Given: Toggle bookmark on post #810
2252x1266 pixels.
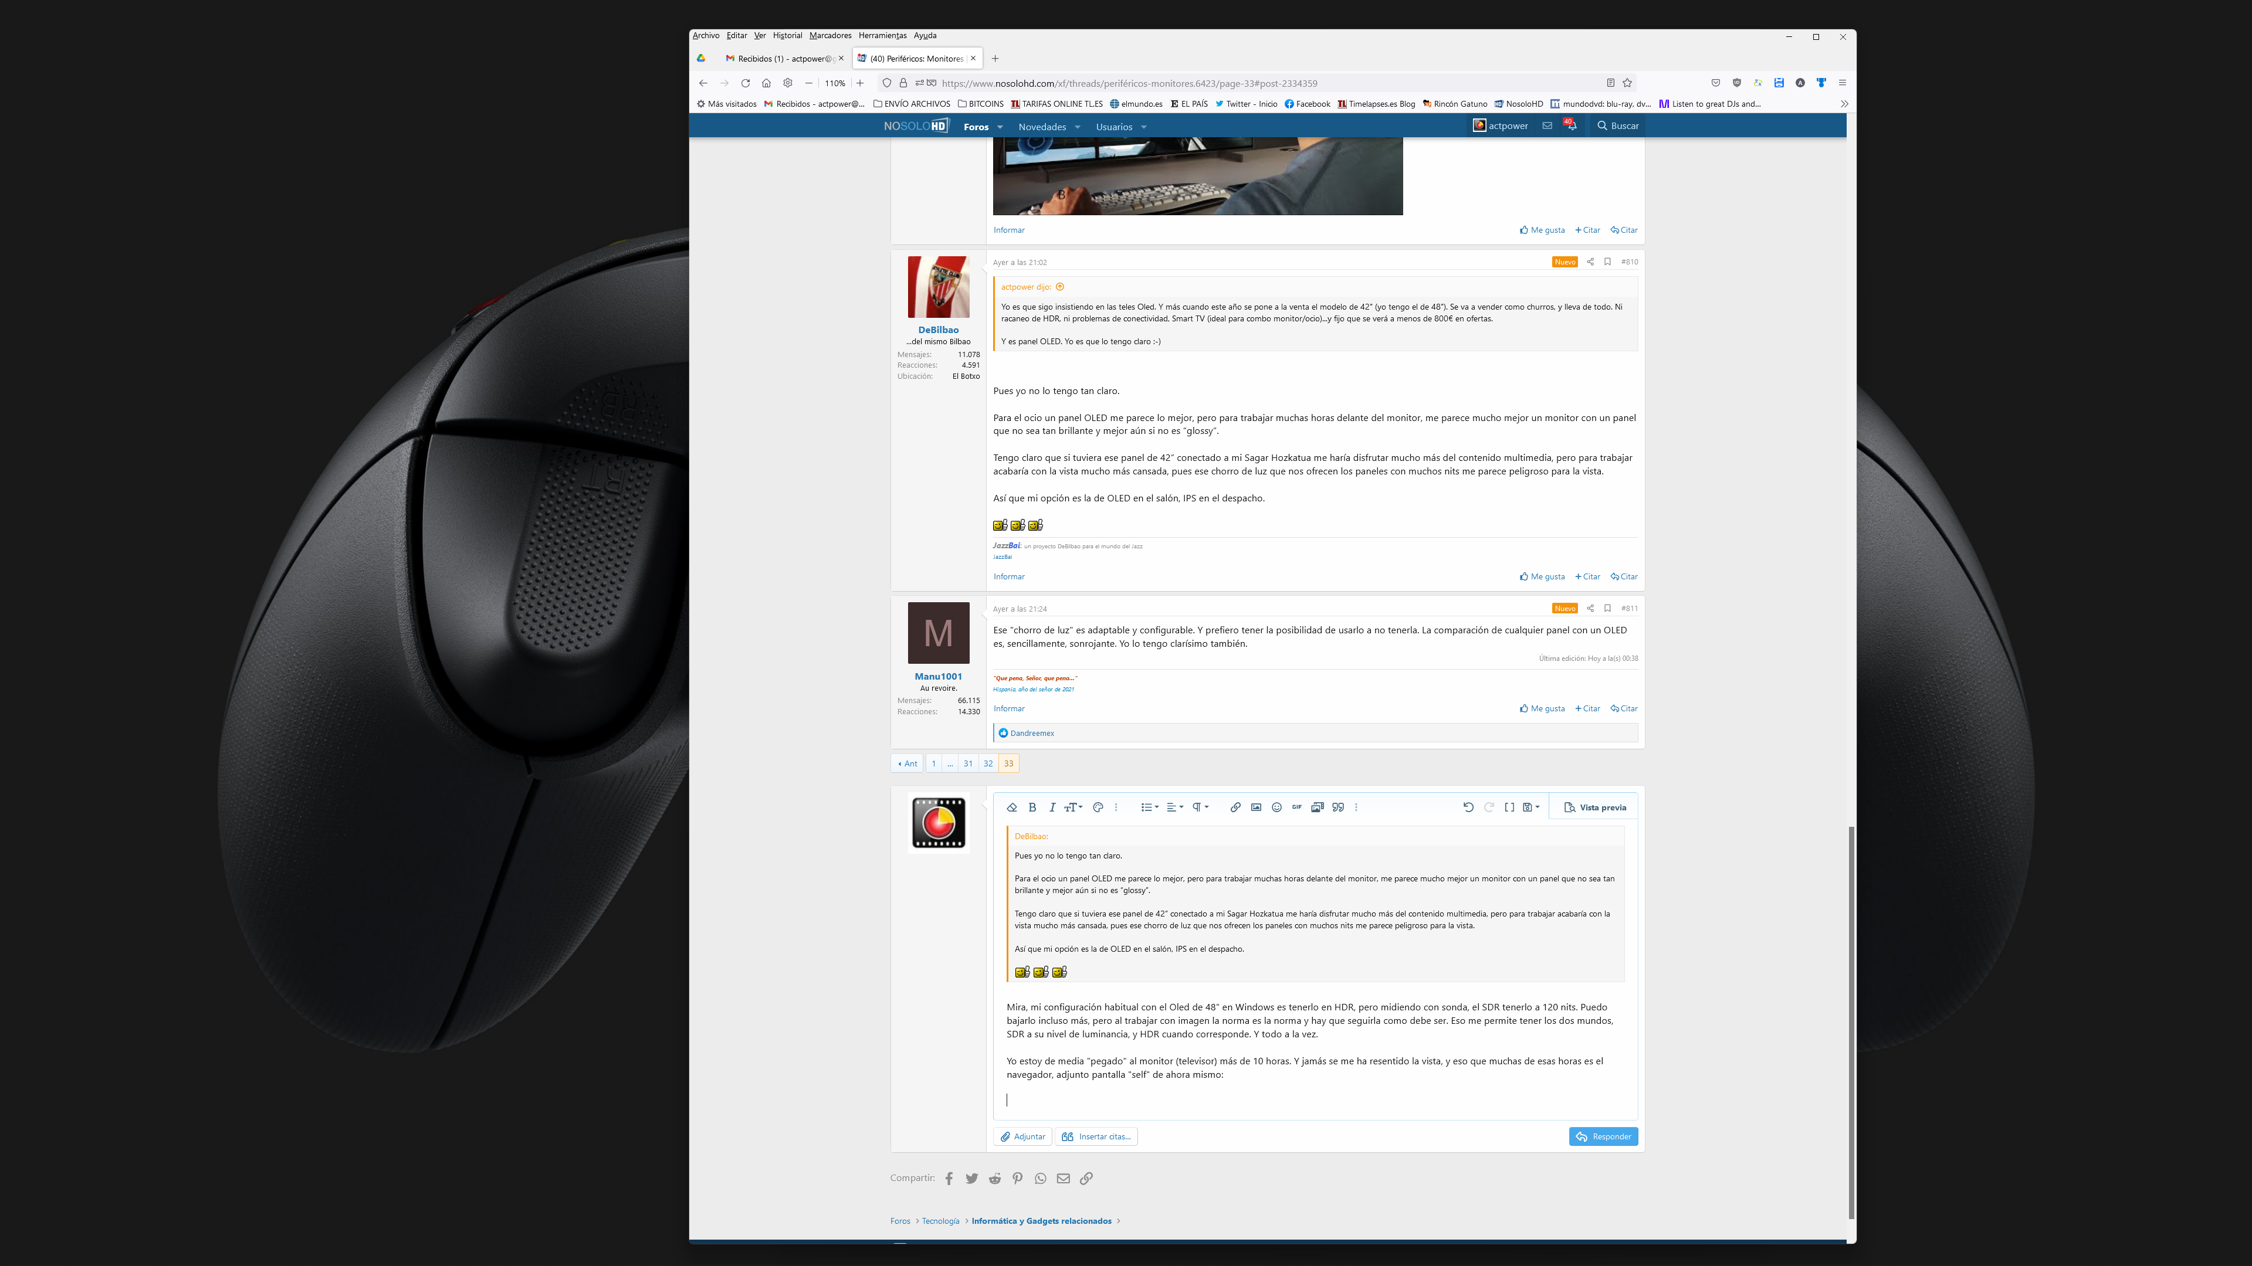Looking at the screenshot, I should 1608,262.
